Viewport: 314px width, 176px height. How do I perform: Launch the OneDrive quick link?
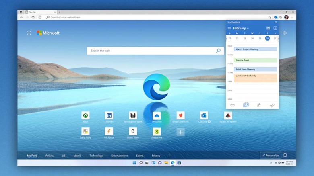(157, 116)
